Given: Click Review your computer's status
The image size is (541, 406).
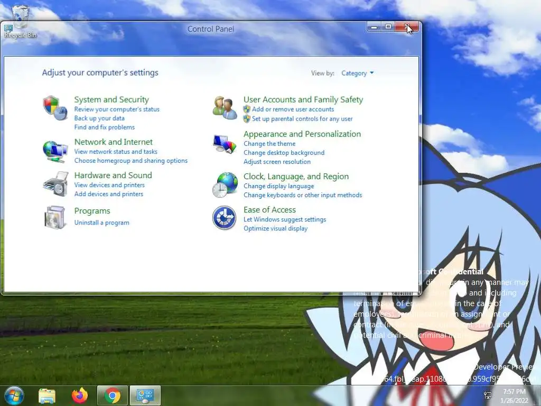Looking at the screenshot, I should tap(117, 109).
